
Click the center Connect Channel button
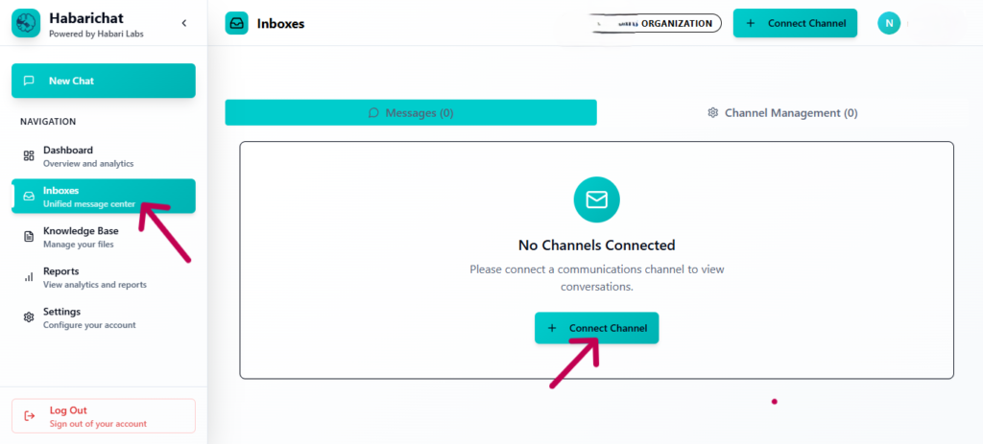(597, 328)
